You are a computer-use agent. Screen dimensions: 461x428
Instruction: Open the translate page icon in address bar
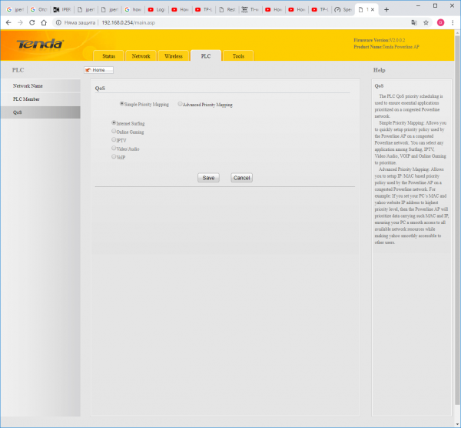[414, 22]
